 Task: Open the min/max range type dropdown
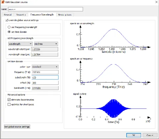(x=46, y=44)
